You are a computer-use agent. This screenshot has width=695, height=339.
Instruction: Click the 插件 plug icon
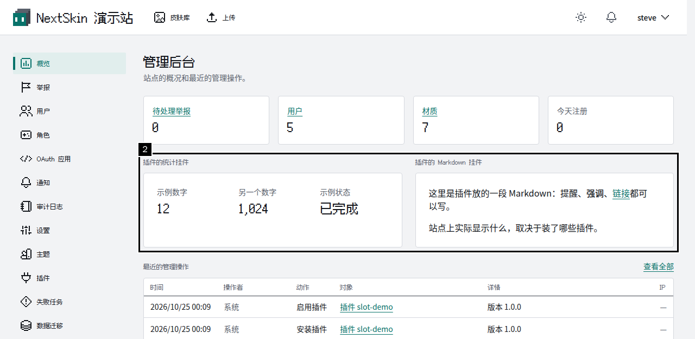(x=26, y=278)
